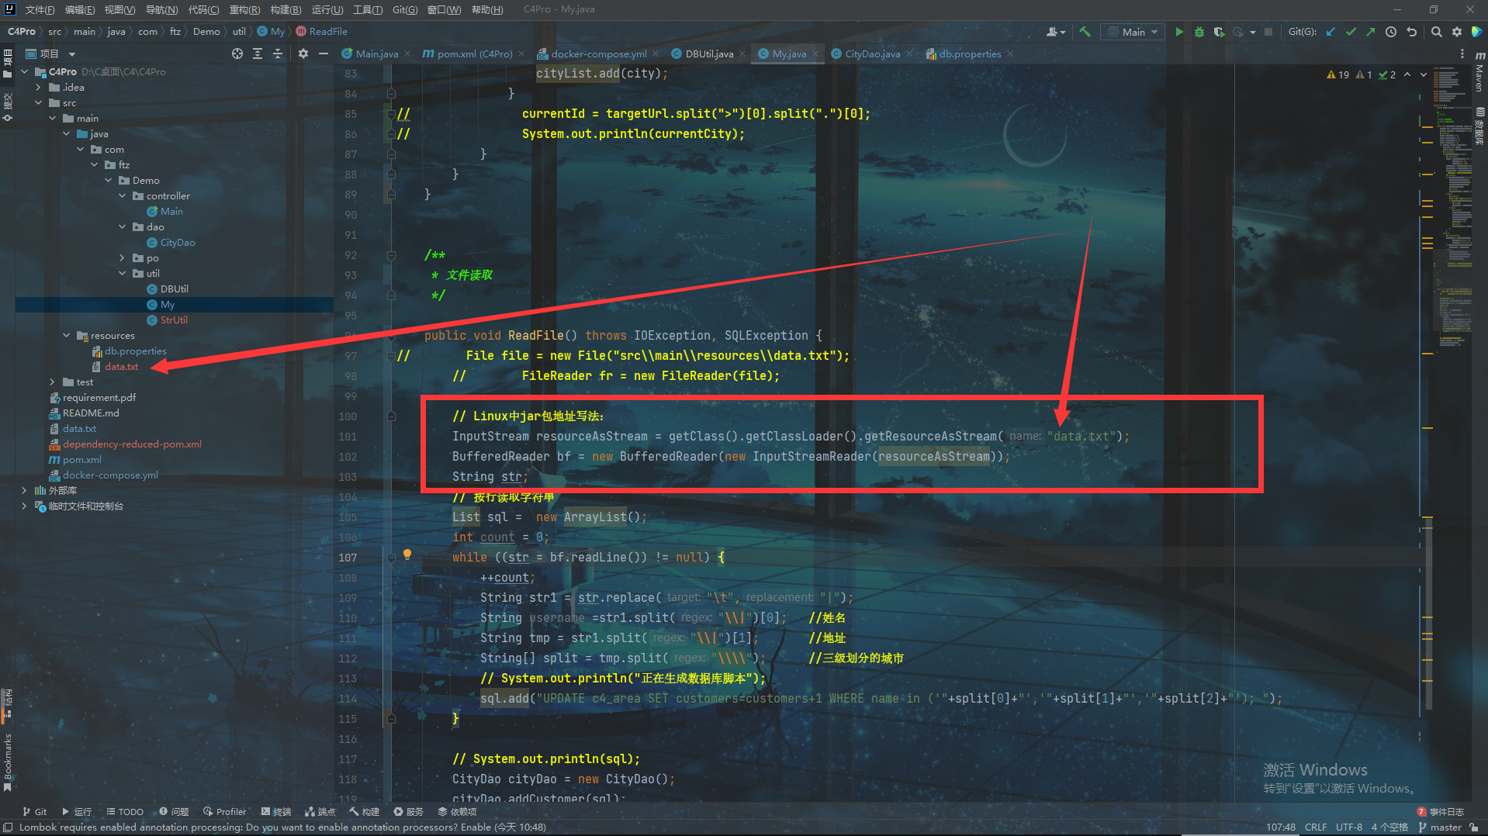Expand the test folder
The height and width of the screenshot is (836, 1488).
53,382
